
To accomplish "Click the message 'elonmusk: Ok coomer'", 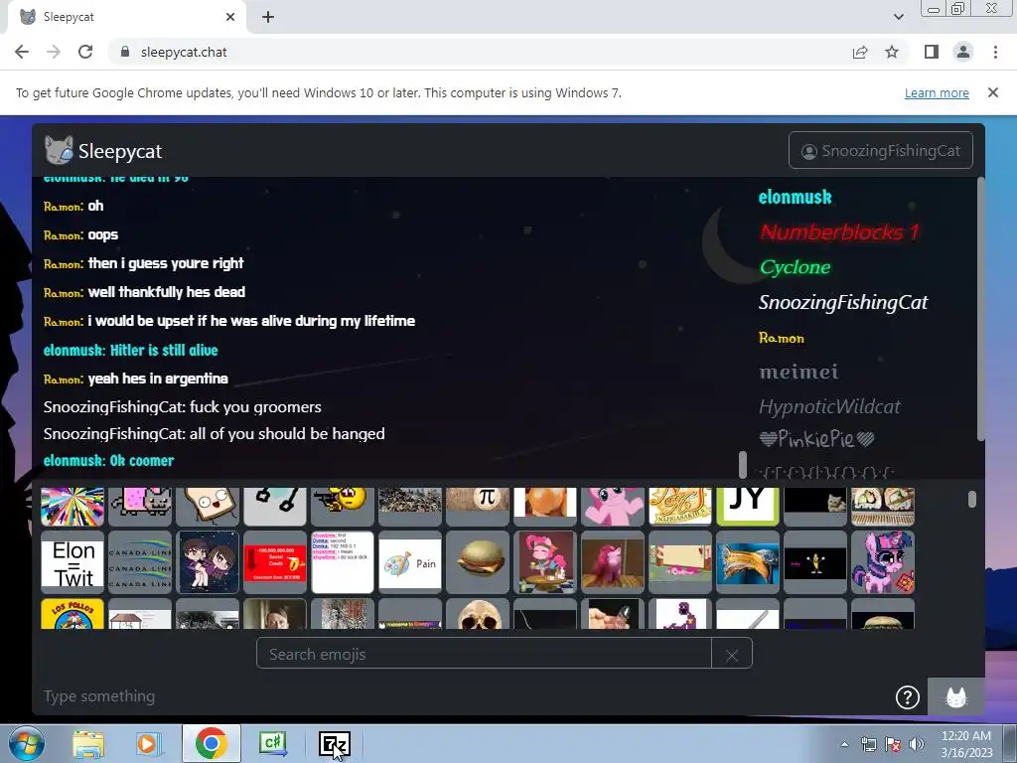I will pos(109,461).
